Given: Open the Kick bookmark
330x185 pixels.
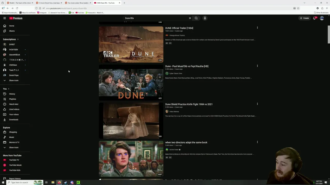Looking at the screenshot, I should (x=71, y=13).
